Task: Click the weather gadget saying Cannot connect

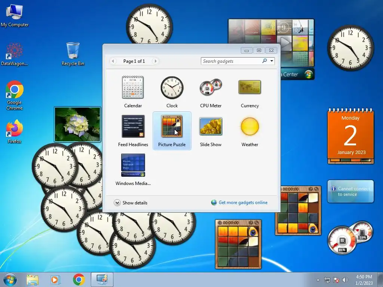Action: (x=350, y=191)
